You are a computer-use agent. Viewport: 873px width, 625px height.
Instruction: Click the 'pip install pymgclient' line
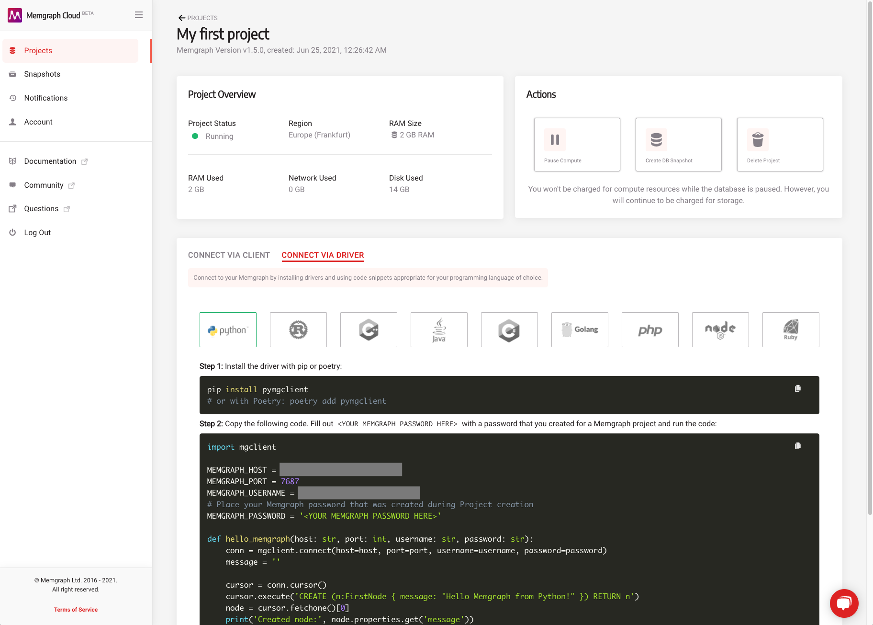coord(257,390)
